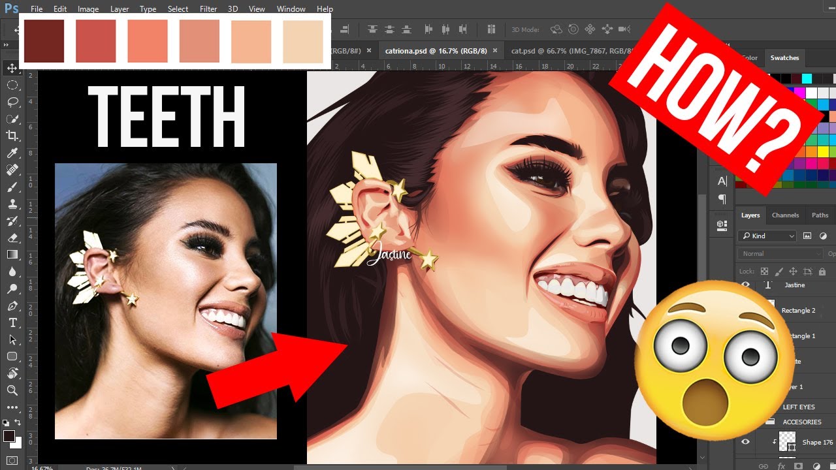Click Distribute horizontal centers icon in options bar

[446, 29]
